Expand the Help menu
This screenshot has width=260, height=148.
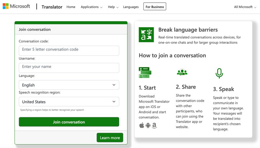[113, 7]
